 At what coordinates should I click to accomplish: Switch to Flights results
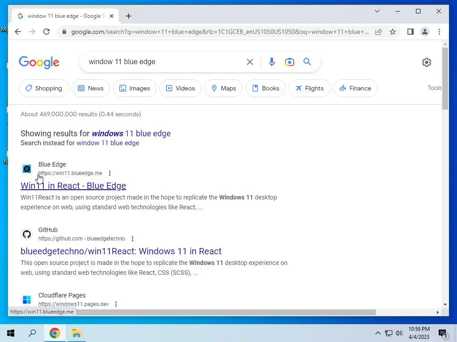(310, 88)
